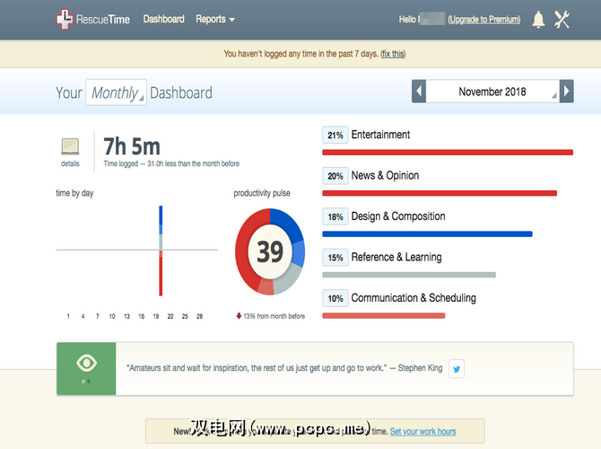Viewport: 601px width, 449px height.
Task: Expand the Reports dropdown menu
Action: (x=215, y=19)
